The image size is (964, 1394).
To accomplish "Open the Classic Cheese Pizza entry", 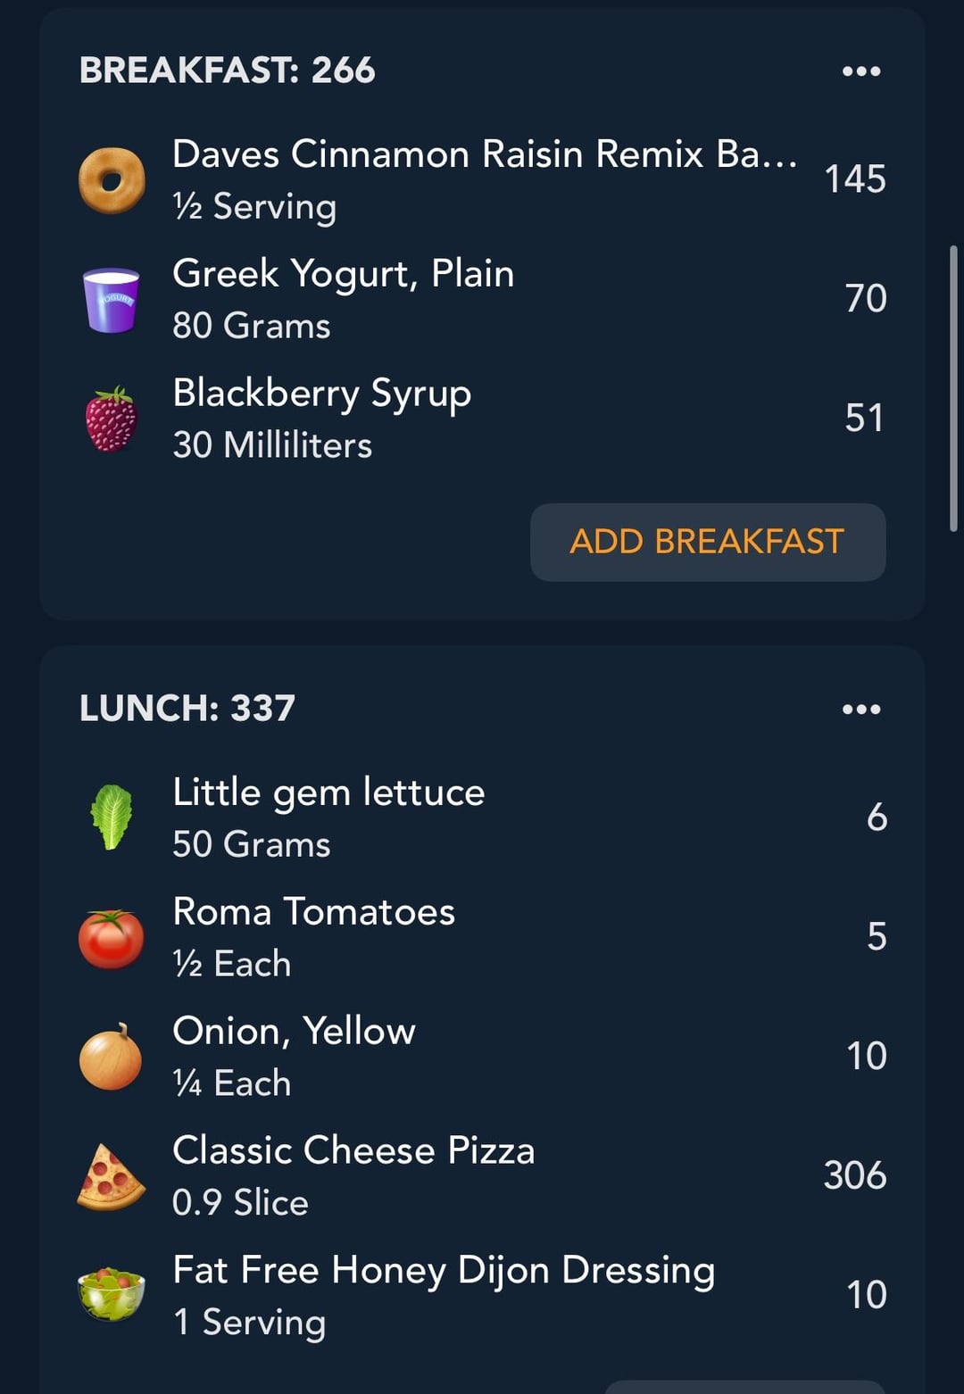I will (x=482, y=1176).
